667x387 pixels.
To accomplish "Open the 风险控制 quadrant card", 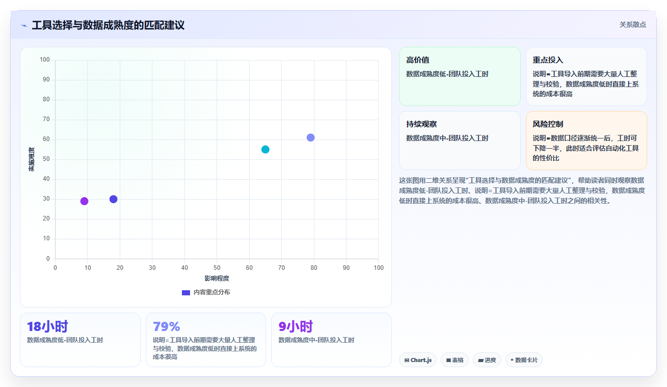I will [586, 141].
